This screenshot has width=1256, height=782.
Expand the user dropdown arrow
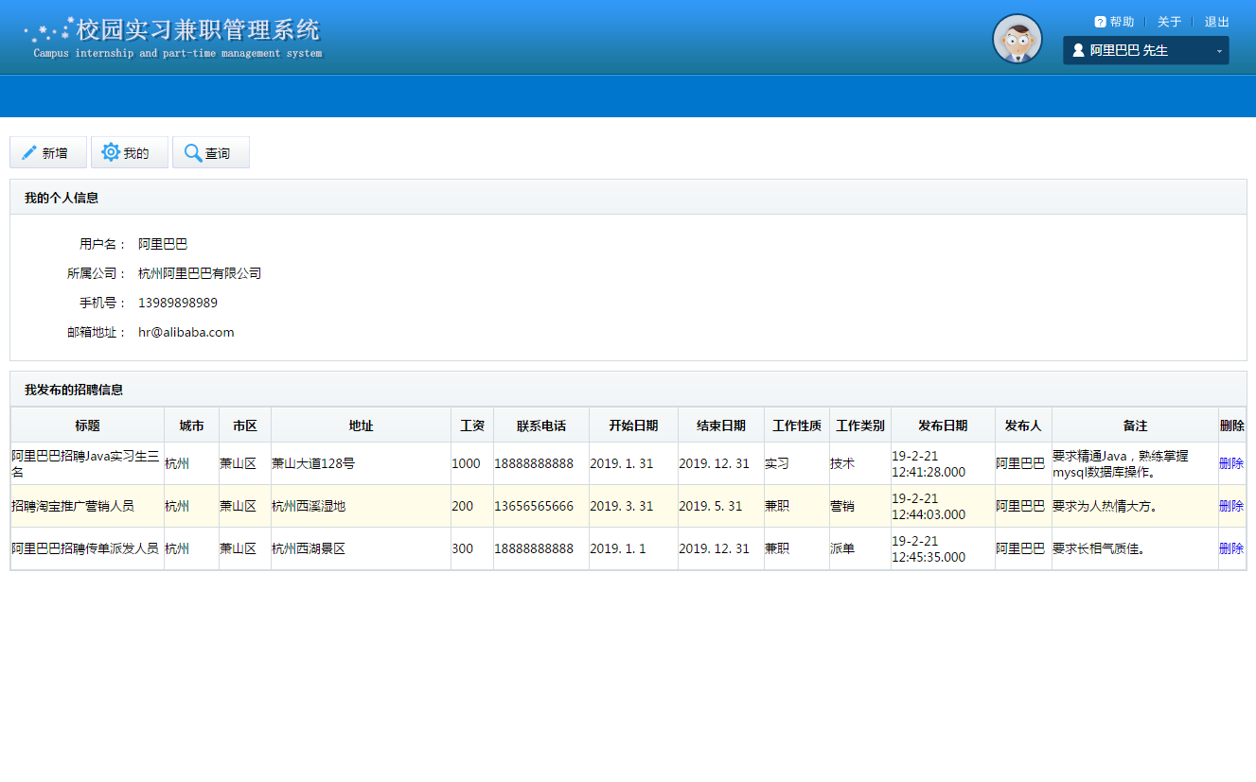click(1219, 51)
